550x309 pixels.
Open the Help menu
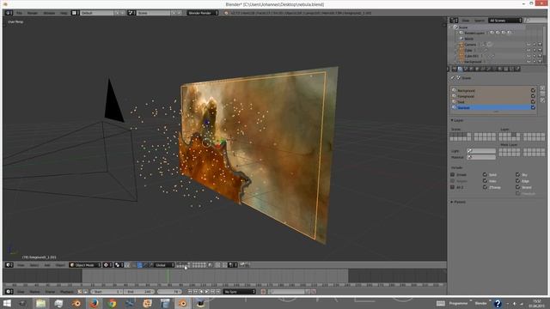pos(64,13)
